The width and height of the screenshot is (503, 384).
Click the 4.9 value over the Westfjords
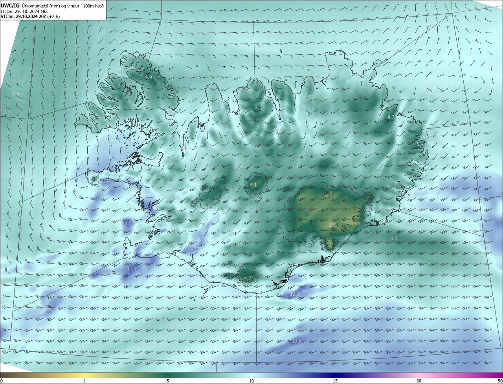coord(149,77)
